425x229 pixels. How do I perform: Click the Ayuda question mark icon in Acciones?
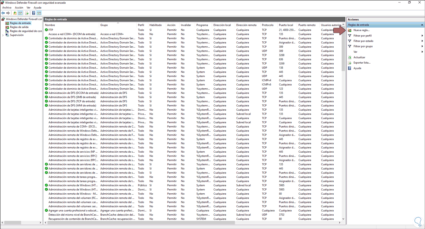point(350,68)
